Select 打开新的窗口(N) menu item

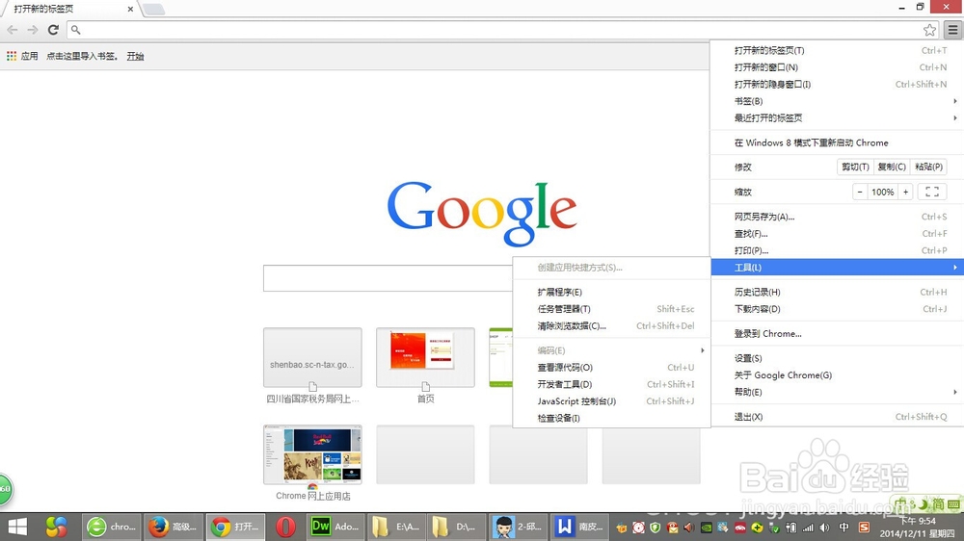click(x=838, y=67)
